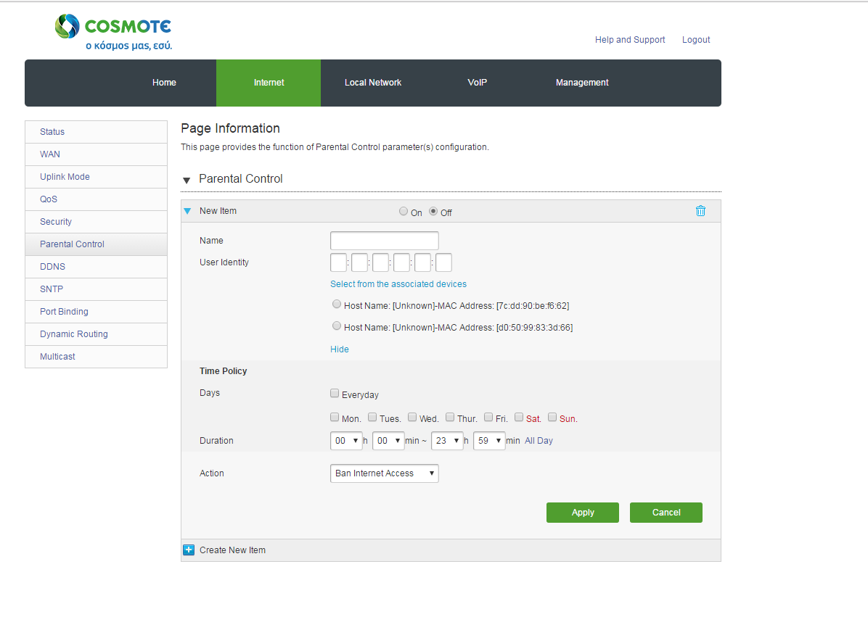Delete New Item with trash icon
The width and height of the screenshot is (868, 617).
tap(700, 211)
